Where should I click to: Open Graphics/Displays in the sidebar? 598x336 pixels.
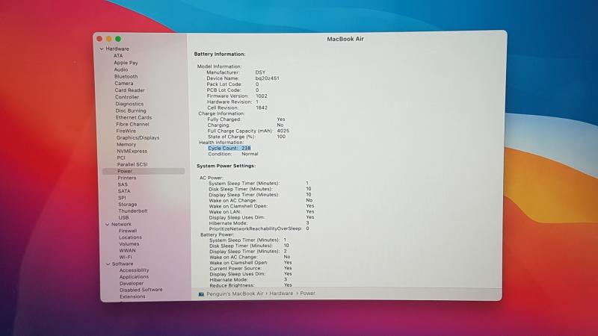point(138,137)
